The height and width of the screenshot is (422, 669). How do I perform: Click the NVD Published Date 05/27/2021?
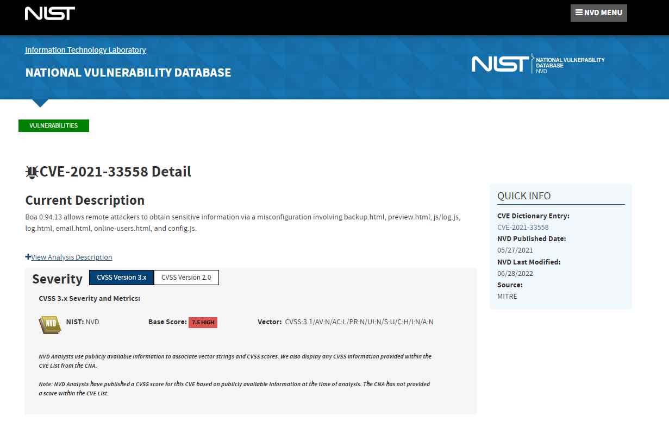point(515,250)
